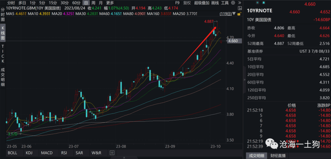Enable the W&R indicator
Image resolution: width=331 pixels, height=159 pixels.
pos(96,153)
